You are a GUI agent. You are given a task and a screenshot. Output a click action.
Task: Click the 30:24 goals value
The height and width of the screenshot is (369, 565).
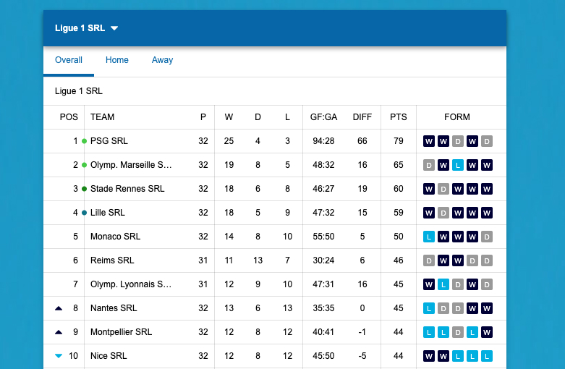pyautogui.click(x=323, y=260)
